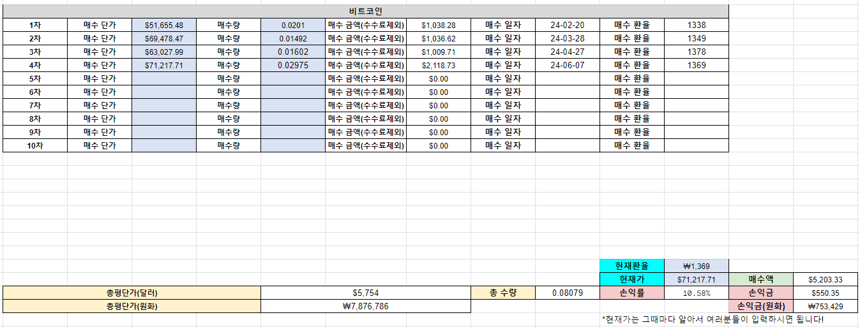Click the empty 8차 exchange rate cell
The height and width of the screenshot is (329, 860).
coord(697,119)
